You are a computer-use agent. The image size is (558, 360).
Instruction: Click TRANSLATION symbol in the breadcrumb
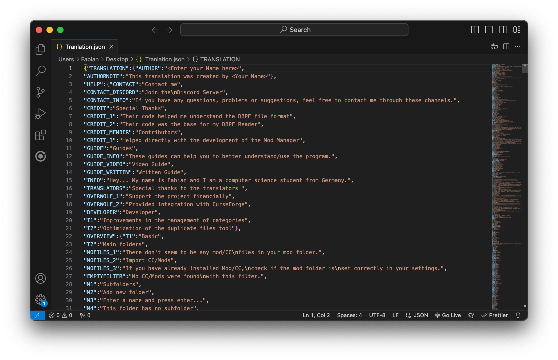(220, 59)
